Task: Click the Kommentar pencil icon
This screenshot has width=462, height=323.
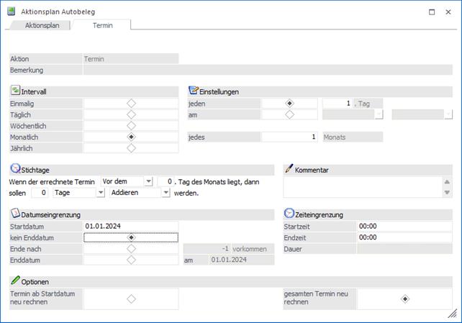Action: click(289, 169)
